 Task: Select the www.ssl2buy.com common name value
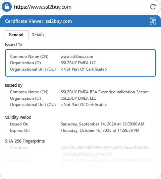77,57
